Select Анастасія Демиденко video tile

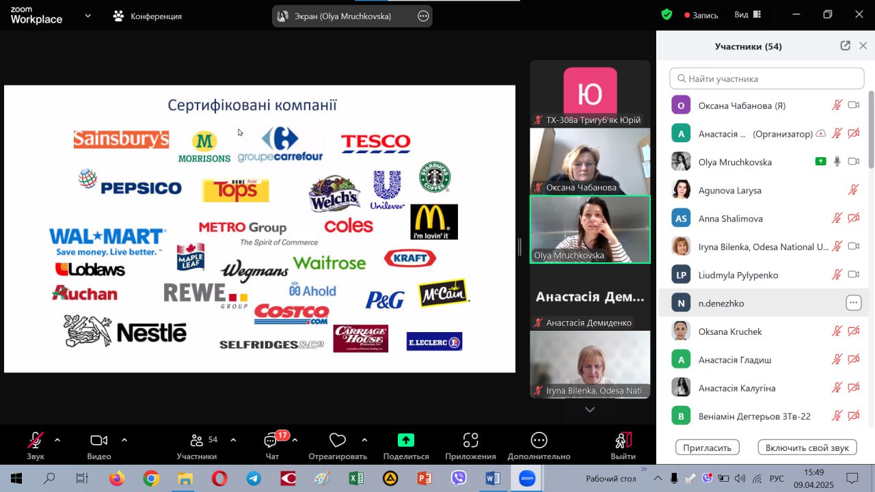(x=590, y=297)
